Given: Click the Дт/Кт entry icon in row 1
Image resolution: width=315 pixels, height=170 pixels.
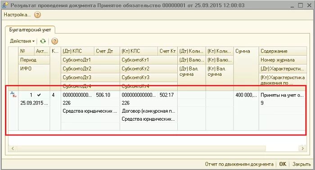Looking at the screenshot, I should (13, 95).
